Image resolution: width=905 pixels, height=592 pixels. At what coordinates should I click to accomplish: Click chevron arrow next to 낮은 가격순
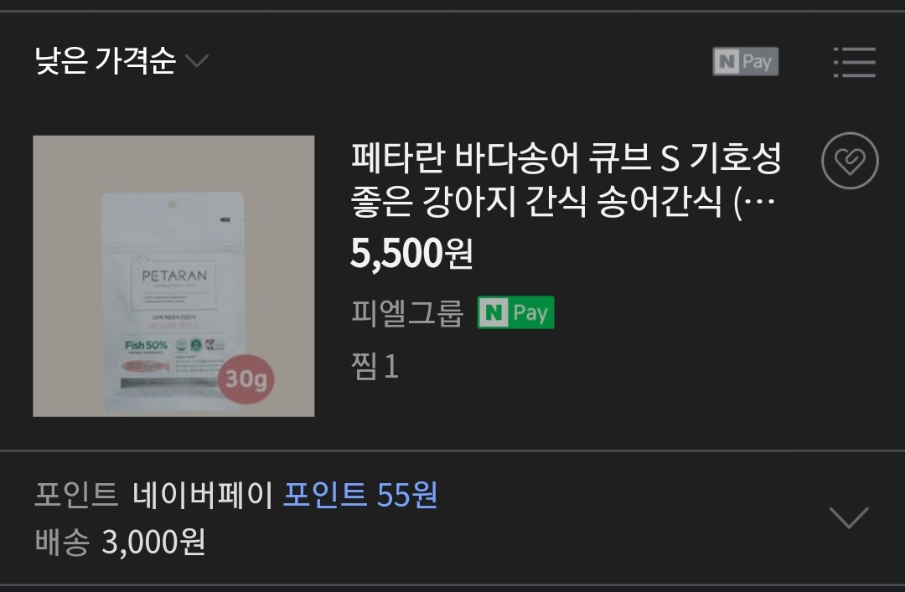[x=197, y=60]
